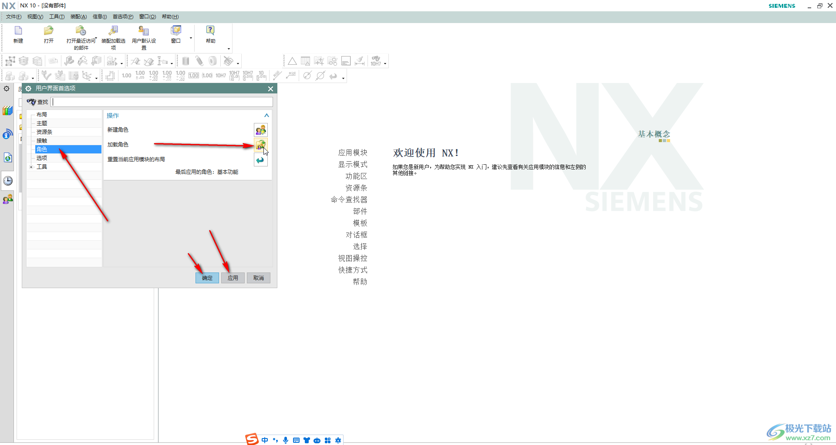Viewport: 836px width, 445px height.
Task: Click the reset layout arrow icon button
Action: (x=261, y=159)
